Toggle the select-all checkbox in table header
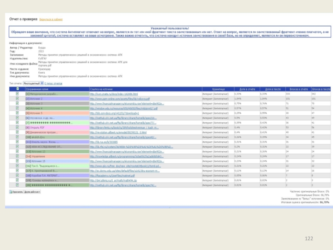This screenshot has height=250, width=333. (17, 89)
